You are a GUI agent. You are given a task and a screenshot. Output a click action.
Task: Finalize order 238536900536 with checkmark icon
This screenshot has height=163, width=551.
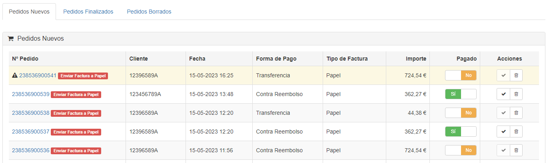pyautogui.click(x=503, y=150)
